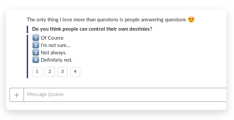Click the bold destinies poll question

click(x=92, y=29)
